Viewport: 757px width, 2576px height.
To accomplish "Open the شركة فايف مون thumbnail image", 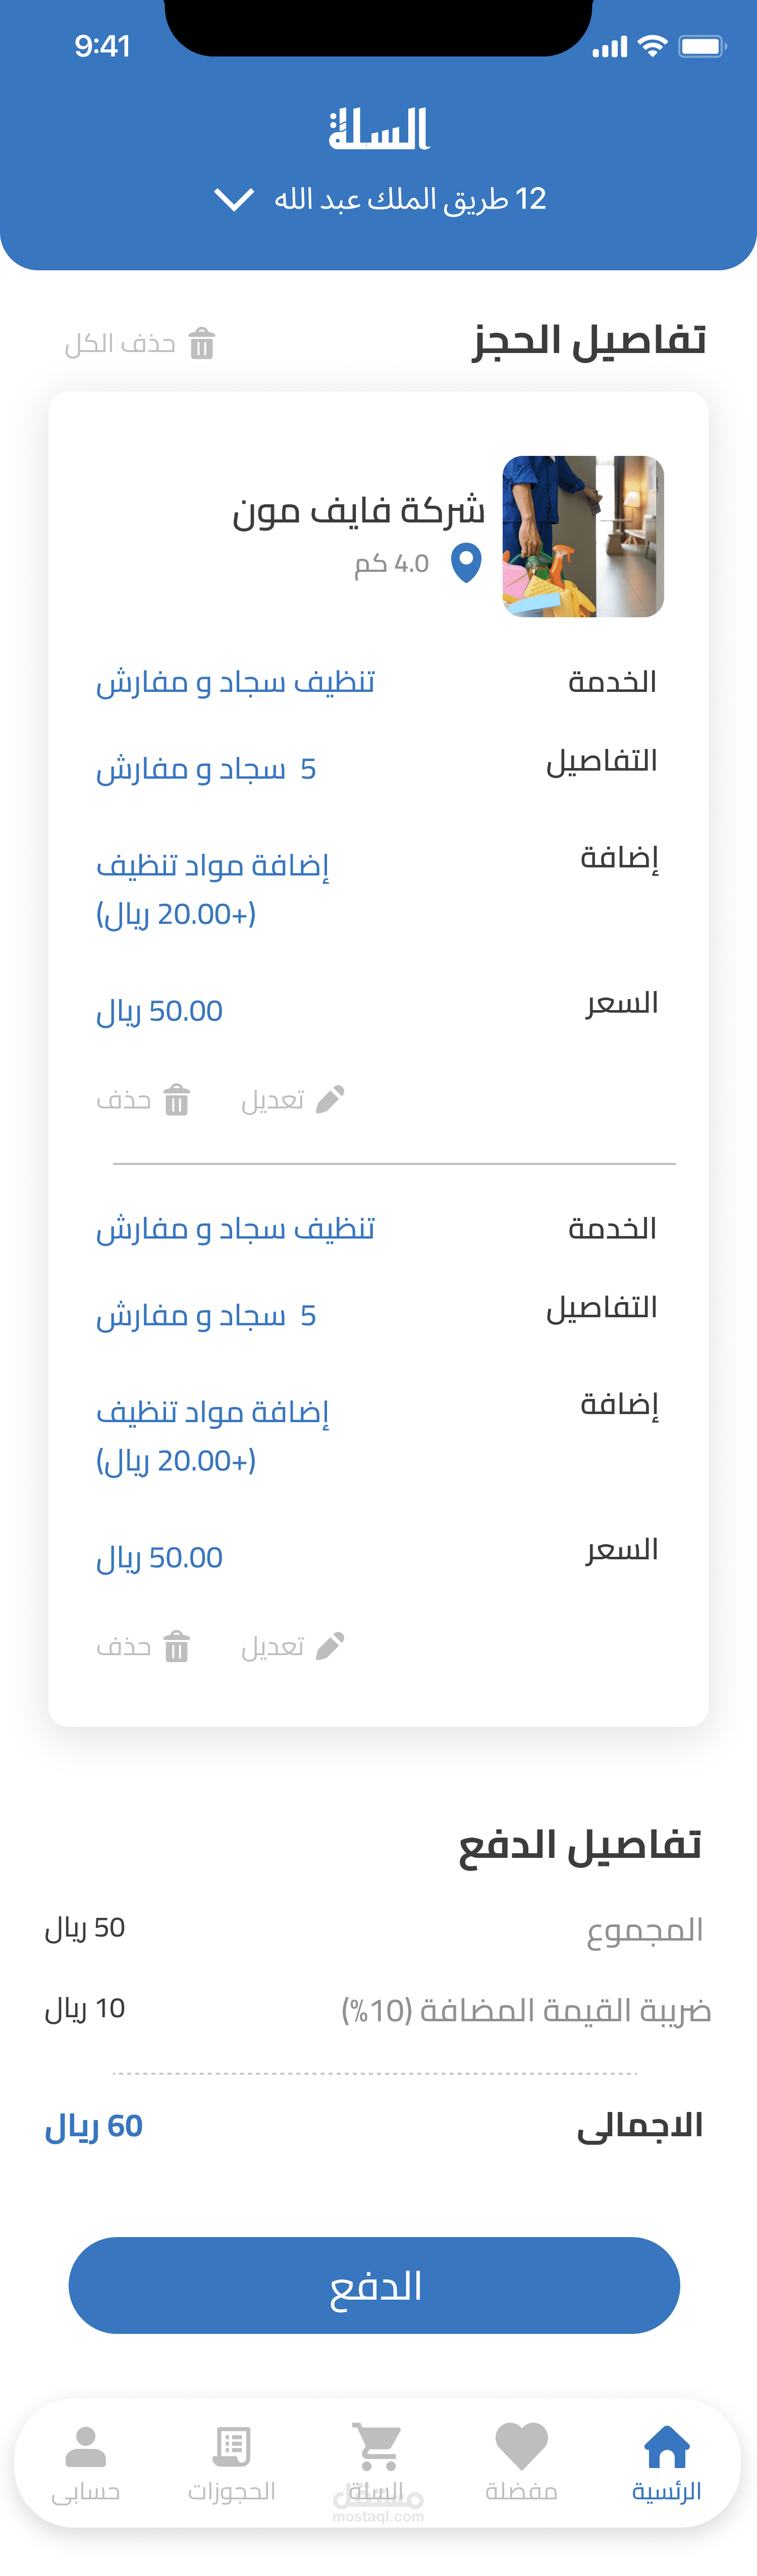I will [583, 536].
